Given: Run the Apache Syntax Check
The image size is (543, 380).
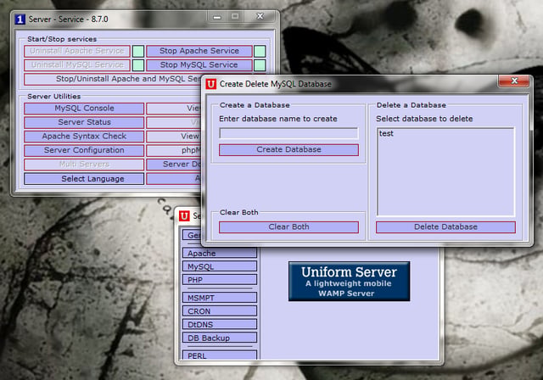Looking at the screenshot, I should tap(84, 137).
